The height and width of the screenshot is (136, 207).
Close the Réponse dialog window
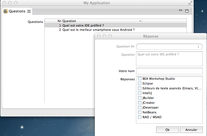(x=99, y=36)
